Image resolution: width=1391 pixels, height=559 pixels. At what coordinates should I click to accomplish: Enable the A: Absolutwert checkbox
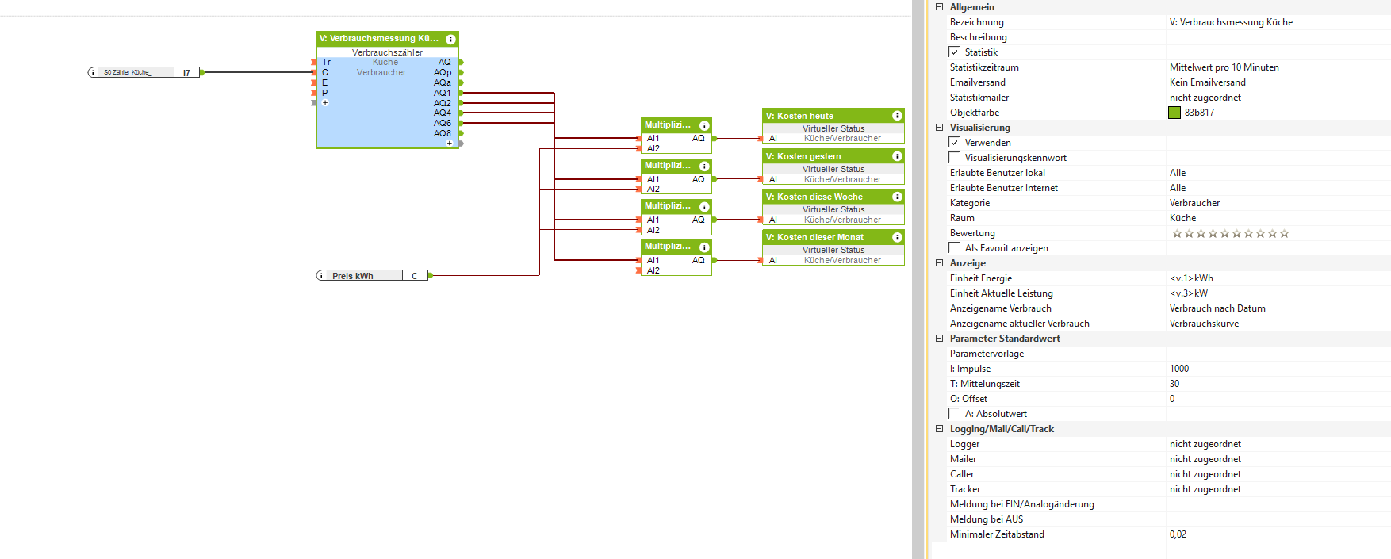[954, 413]
